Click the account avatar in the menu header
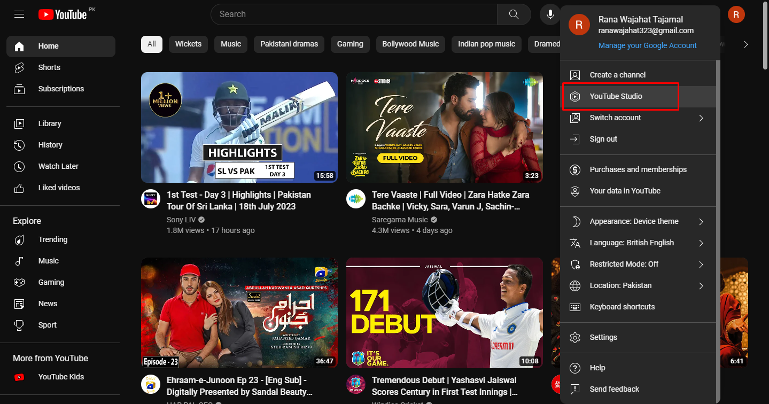The image size is (769, 404). pyautogui.click(x=579, y=25)
